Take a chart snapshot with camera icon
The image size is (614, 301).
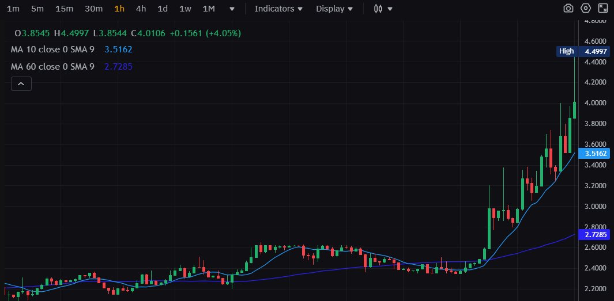[568, 8]
